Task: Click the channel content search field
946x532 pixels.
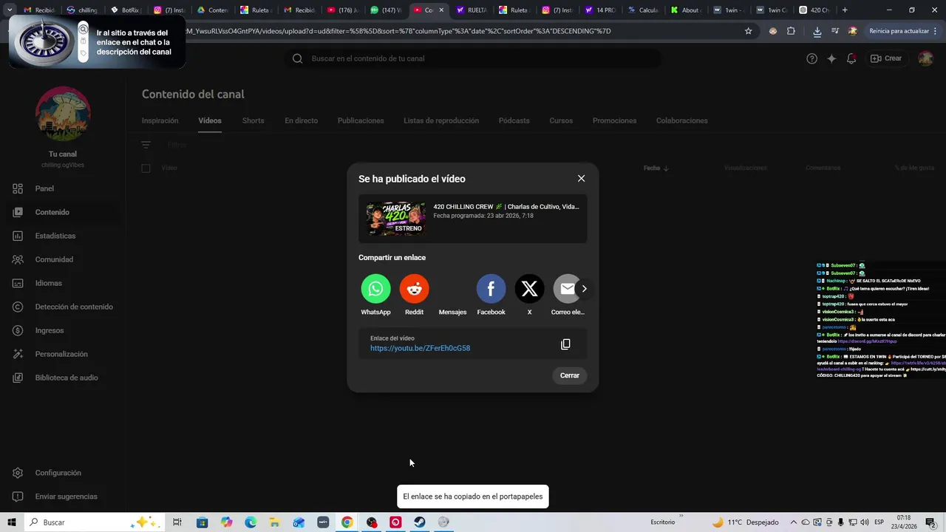Action: [x=473, y=58]
